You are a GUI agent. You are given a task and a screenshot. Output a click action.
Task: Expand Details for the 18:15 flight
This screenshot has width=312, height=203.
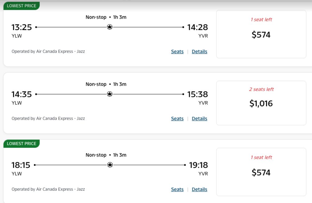(199, 189)
